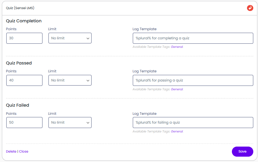Screen dimensions: 258x162
Task: Open the Quiz Failed Limit dropdown
Action: point(70,122)
